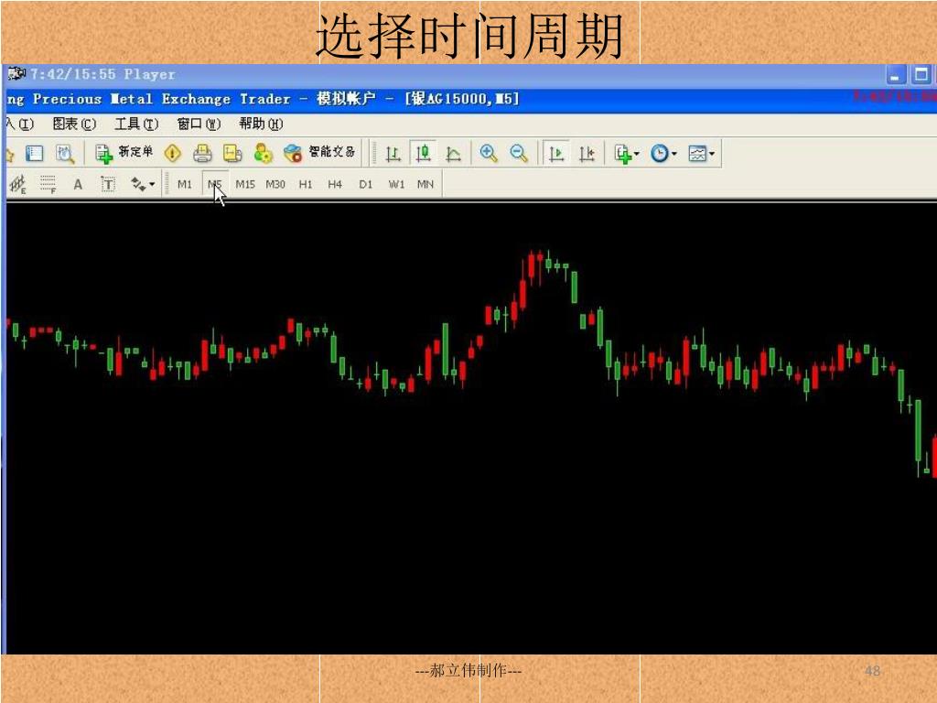Maximize the Player window
Image resolution: width=937 pixels, height=703 pixels.
click(921, 75)
